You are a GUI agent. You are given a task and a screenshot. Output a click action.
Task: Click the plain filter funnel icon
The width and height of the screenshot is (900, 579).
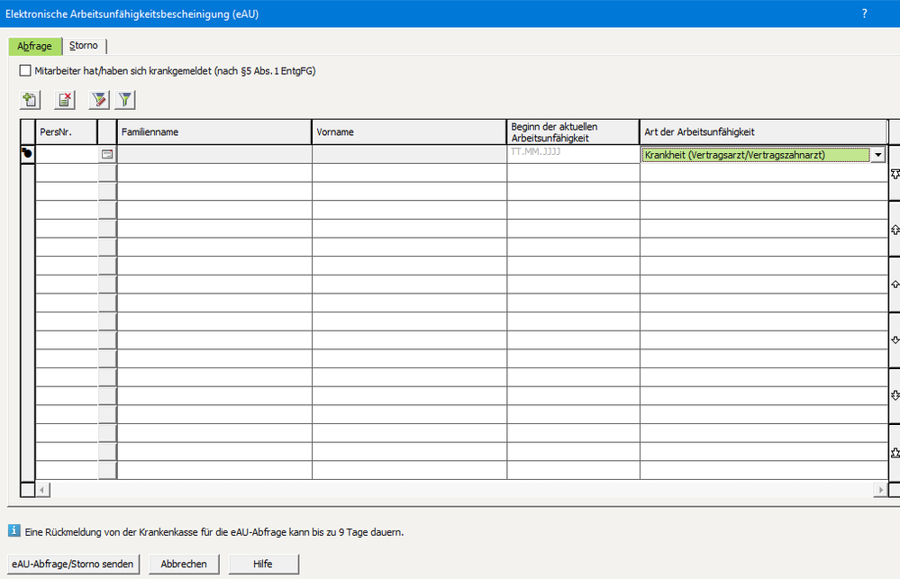(x=125, y=100)
